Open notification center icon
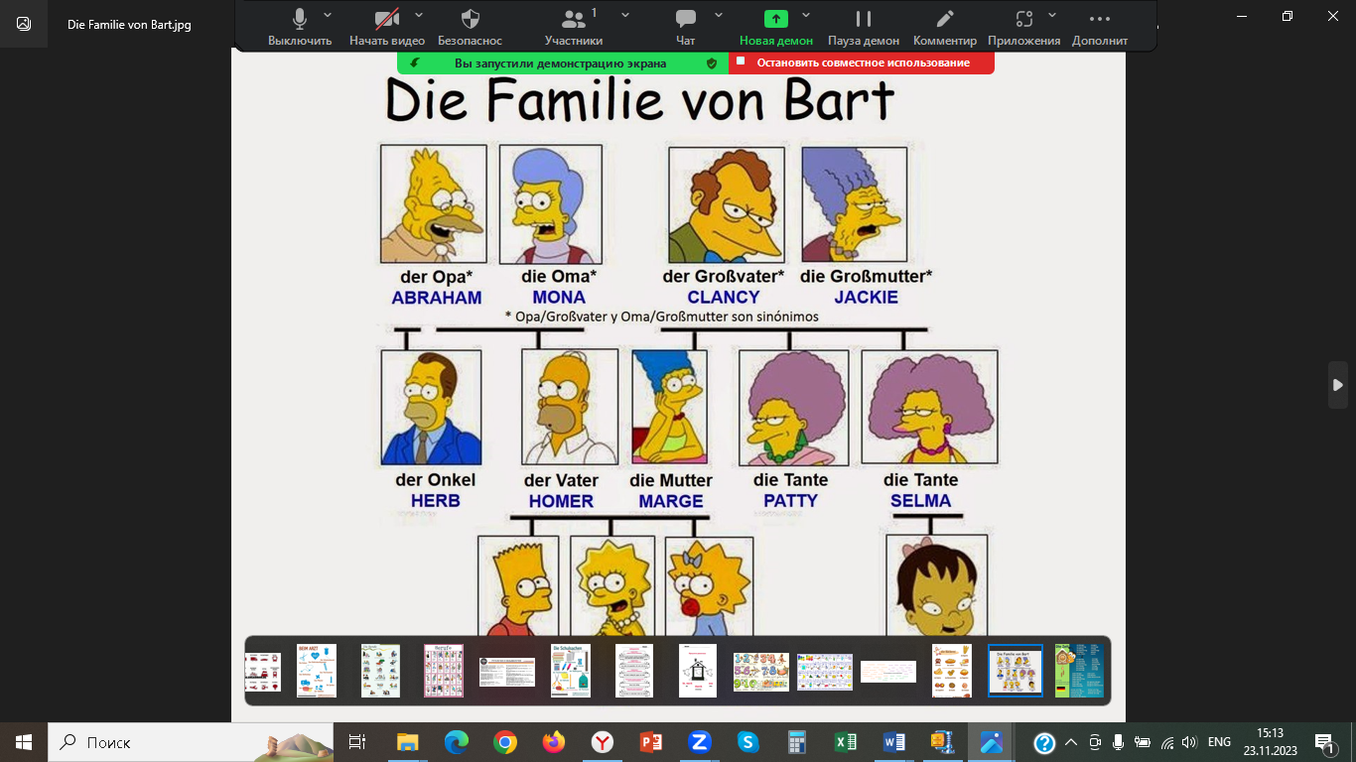Image resolution: width=1356 pixels, height=762 pixels. tap(1325, 742)
